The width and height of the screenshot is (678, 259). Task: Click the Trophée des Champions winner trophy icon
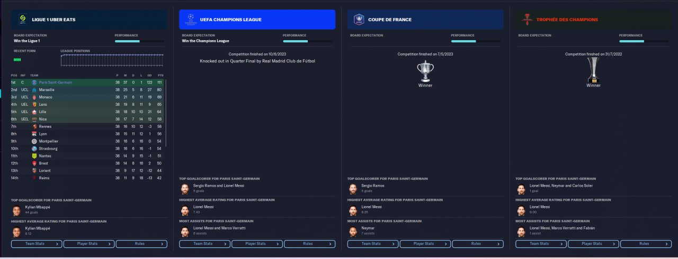tap(593, 70)
